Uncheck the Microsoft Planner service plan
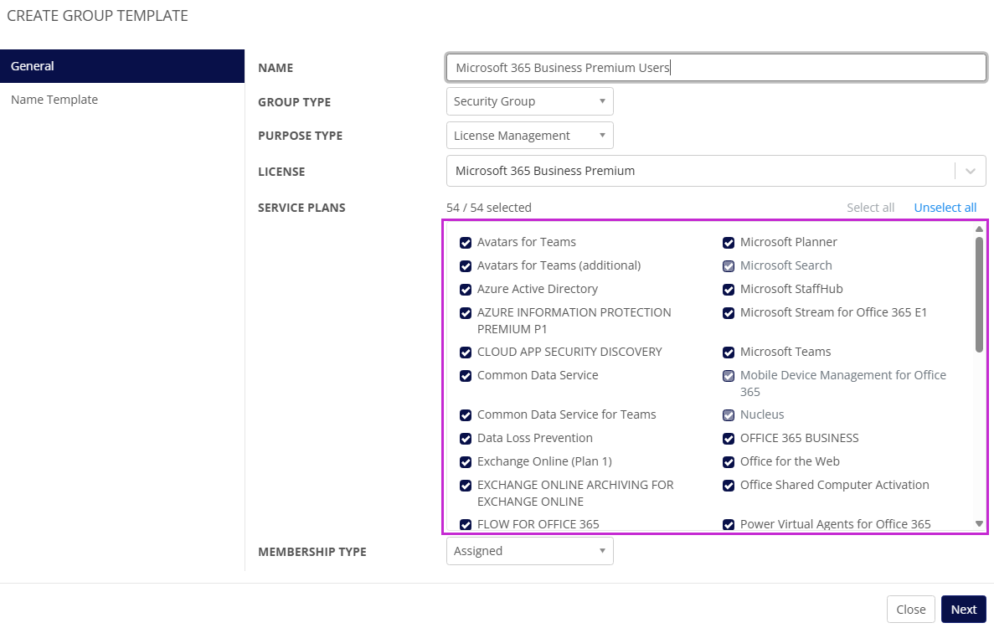Viewport: 994px width, 628px height. [729, 243]
